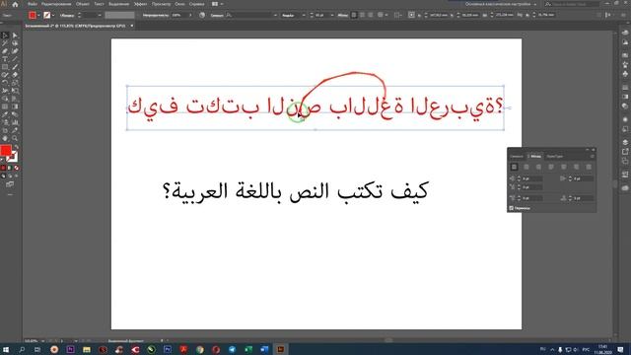Select the Magic Wand tool

point(5,43)
